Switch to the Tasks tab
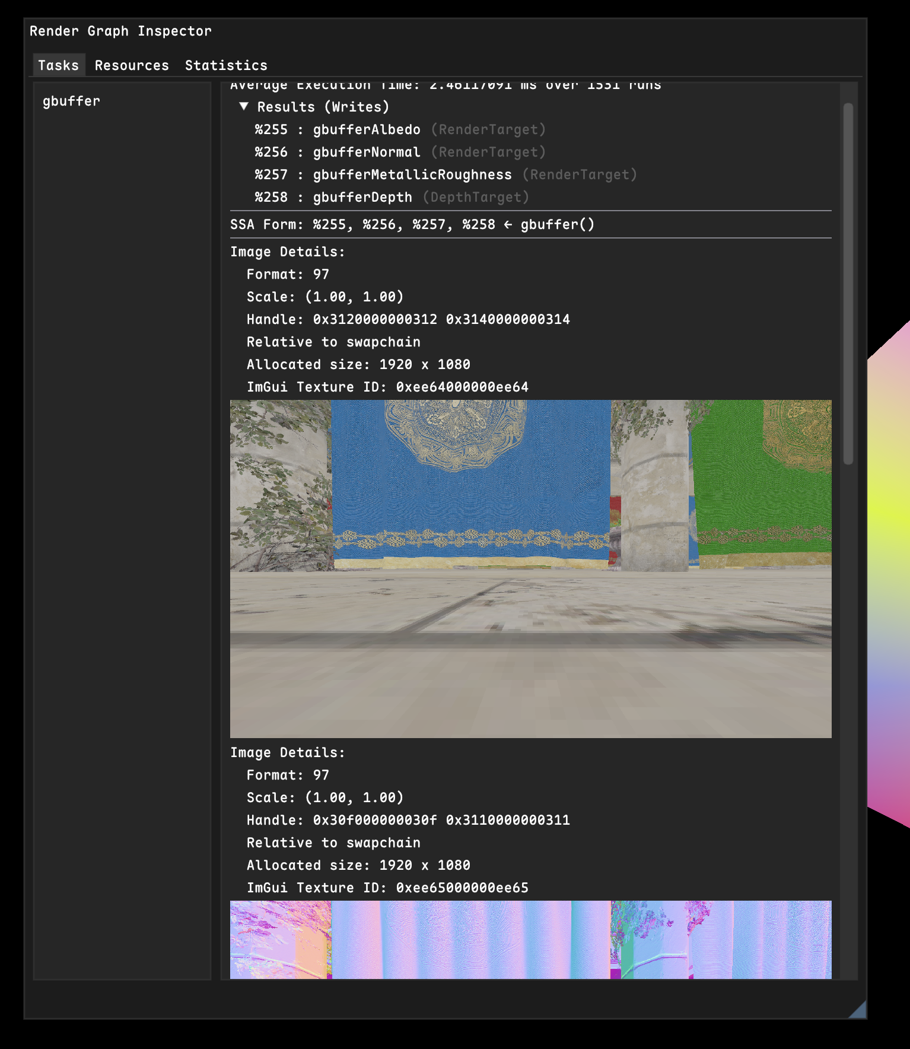The height and width of the screenshot is (1049, 910). [58, 65]
